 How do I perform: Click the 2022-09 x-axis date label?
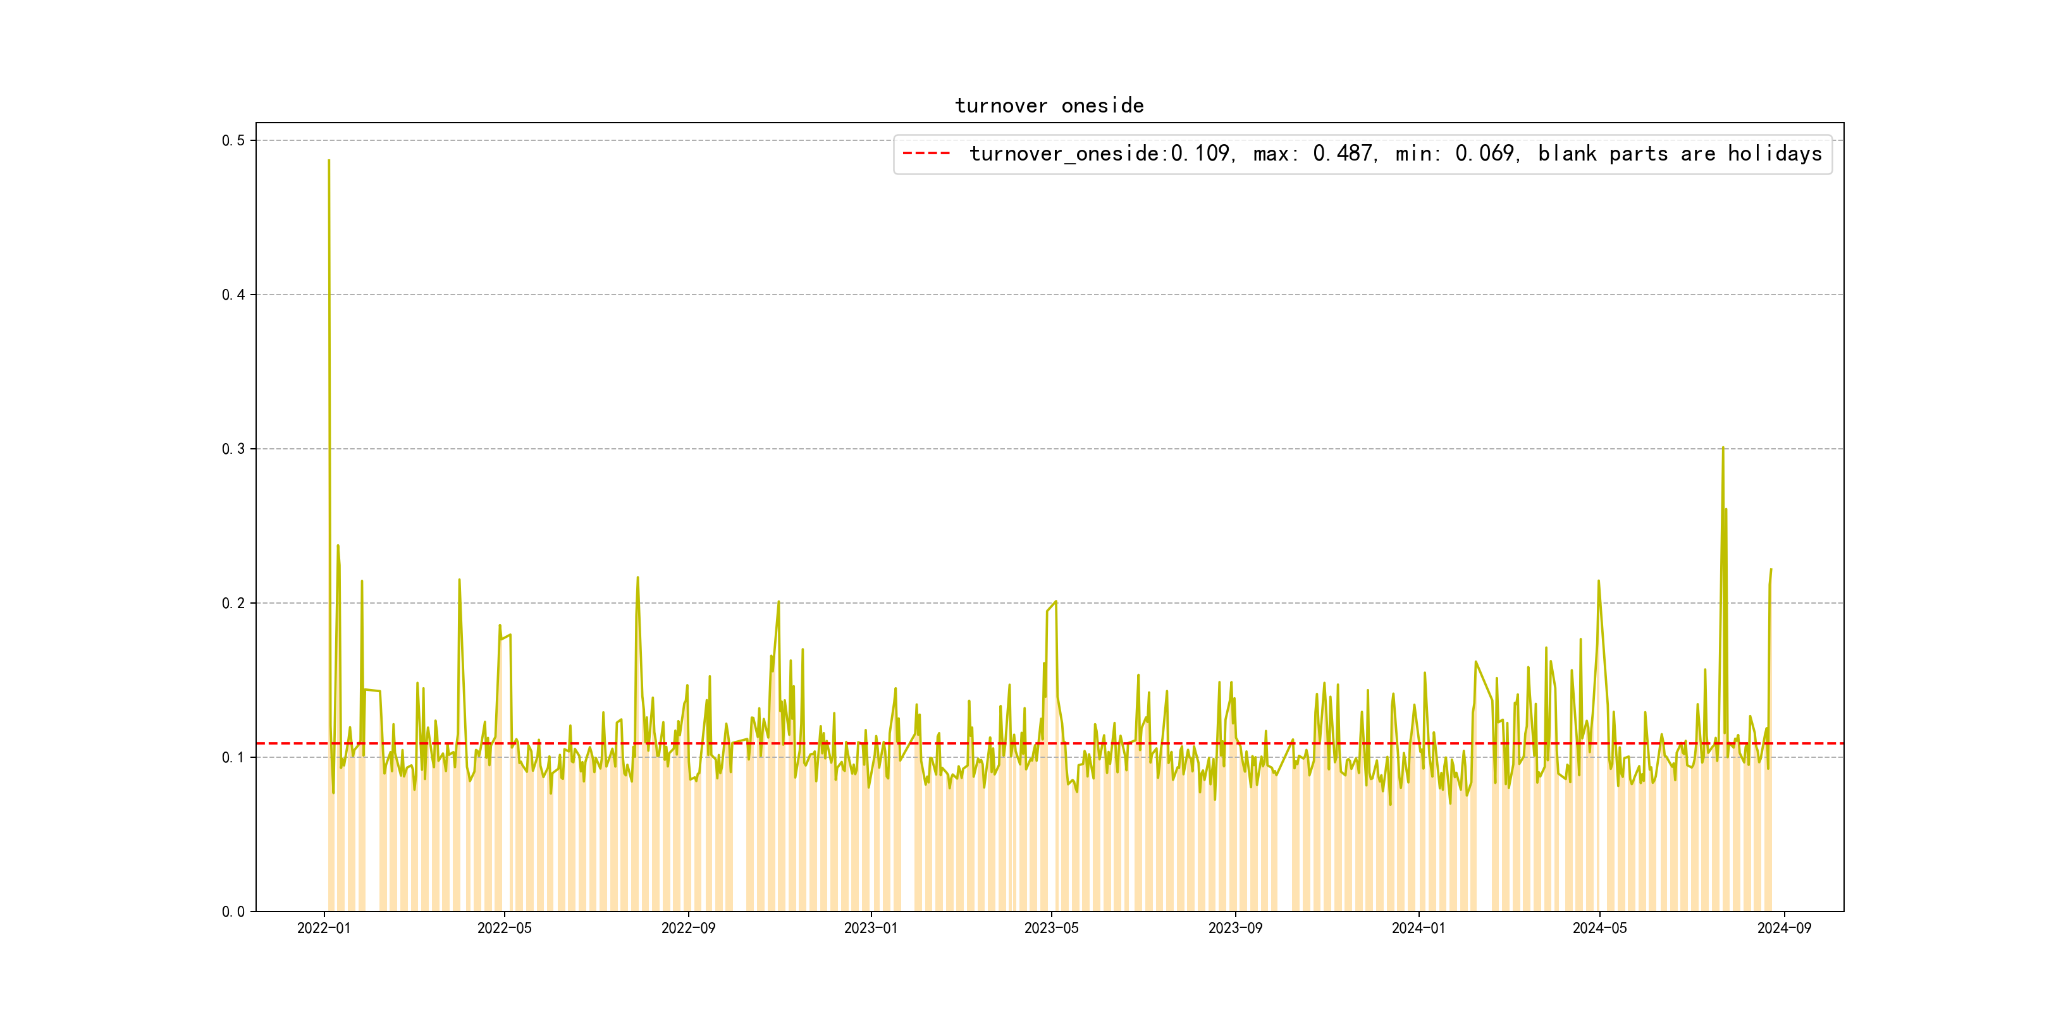coord(688,929)
